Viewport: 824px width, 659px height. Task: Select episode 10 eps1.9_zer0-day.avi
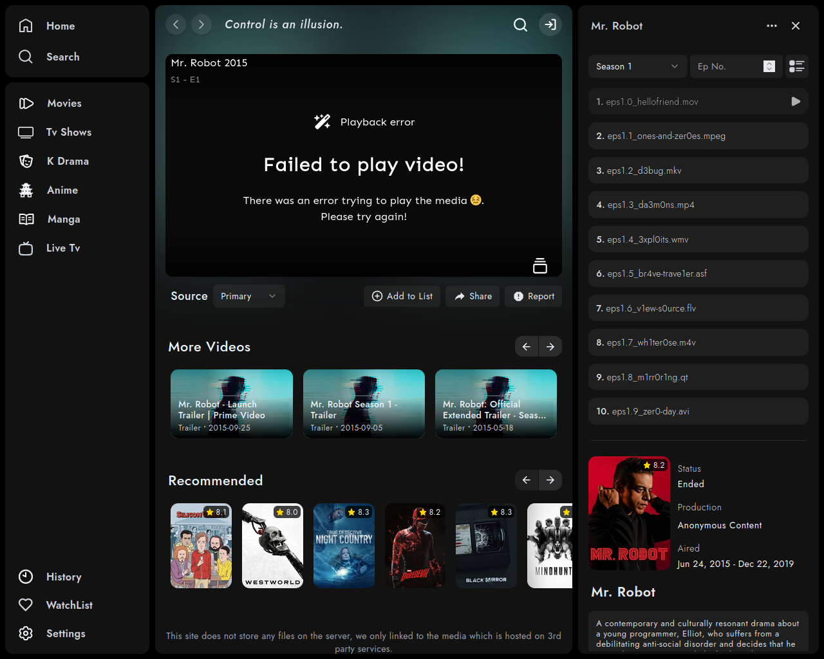click(x=698, y=411)
